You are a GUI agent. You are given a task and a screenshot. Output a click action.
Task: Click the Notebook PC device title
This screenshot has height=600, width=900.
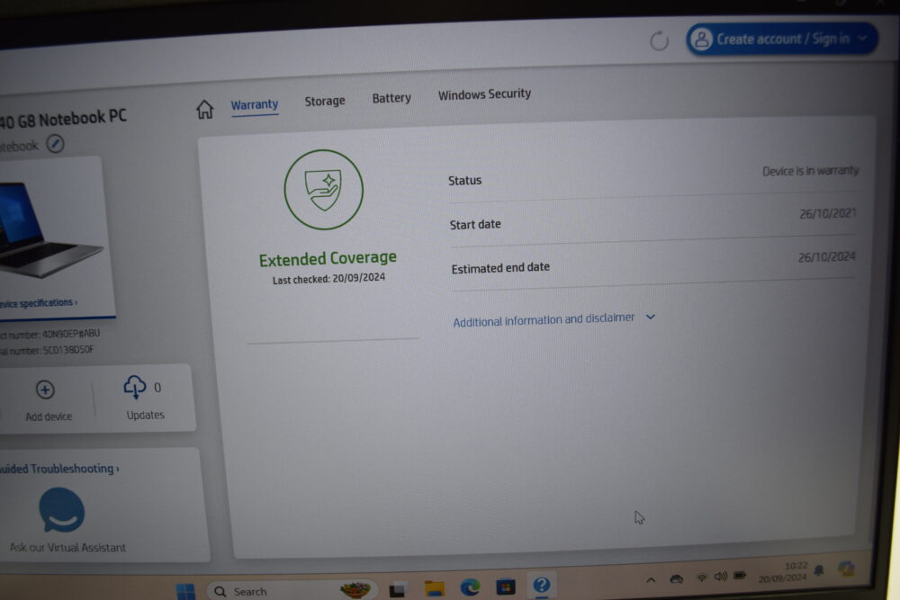coord(63,118)
